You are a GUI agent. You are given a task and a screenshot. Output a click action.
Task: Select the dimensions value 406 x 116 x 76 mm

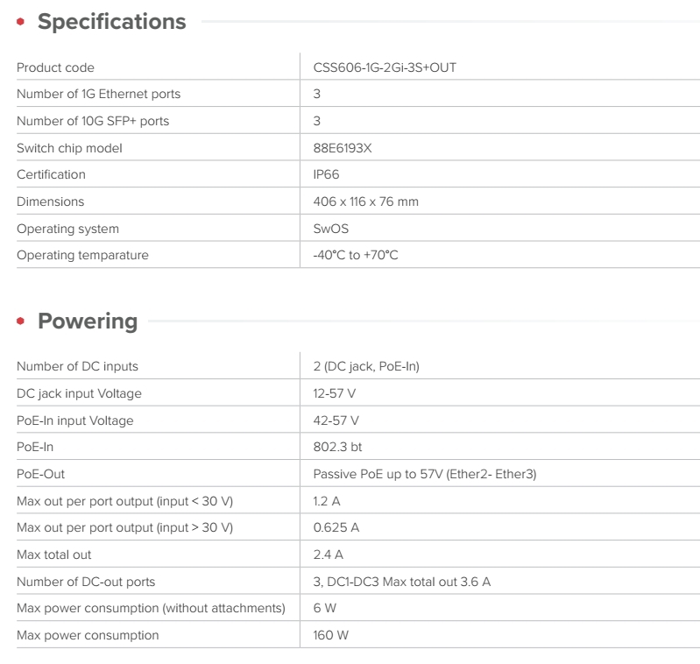coord(365,201)
